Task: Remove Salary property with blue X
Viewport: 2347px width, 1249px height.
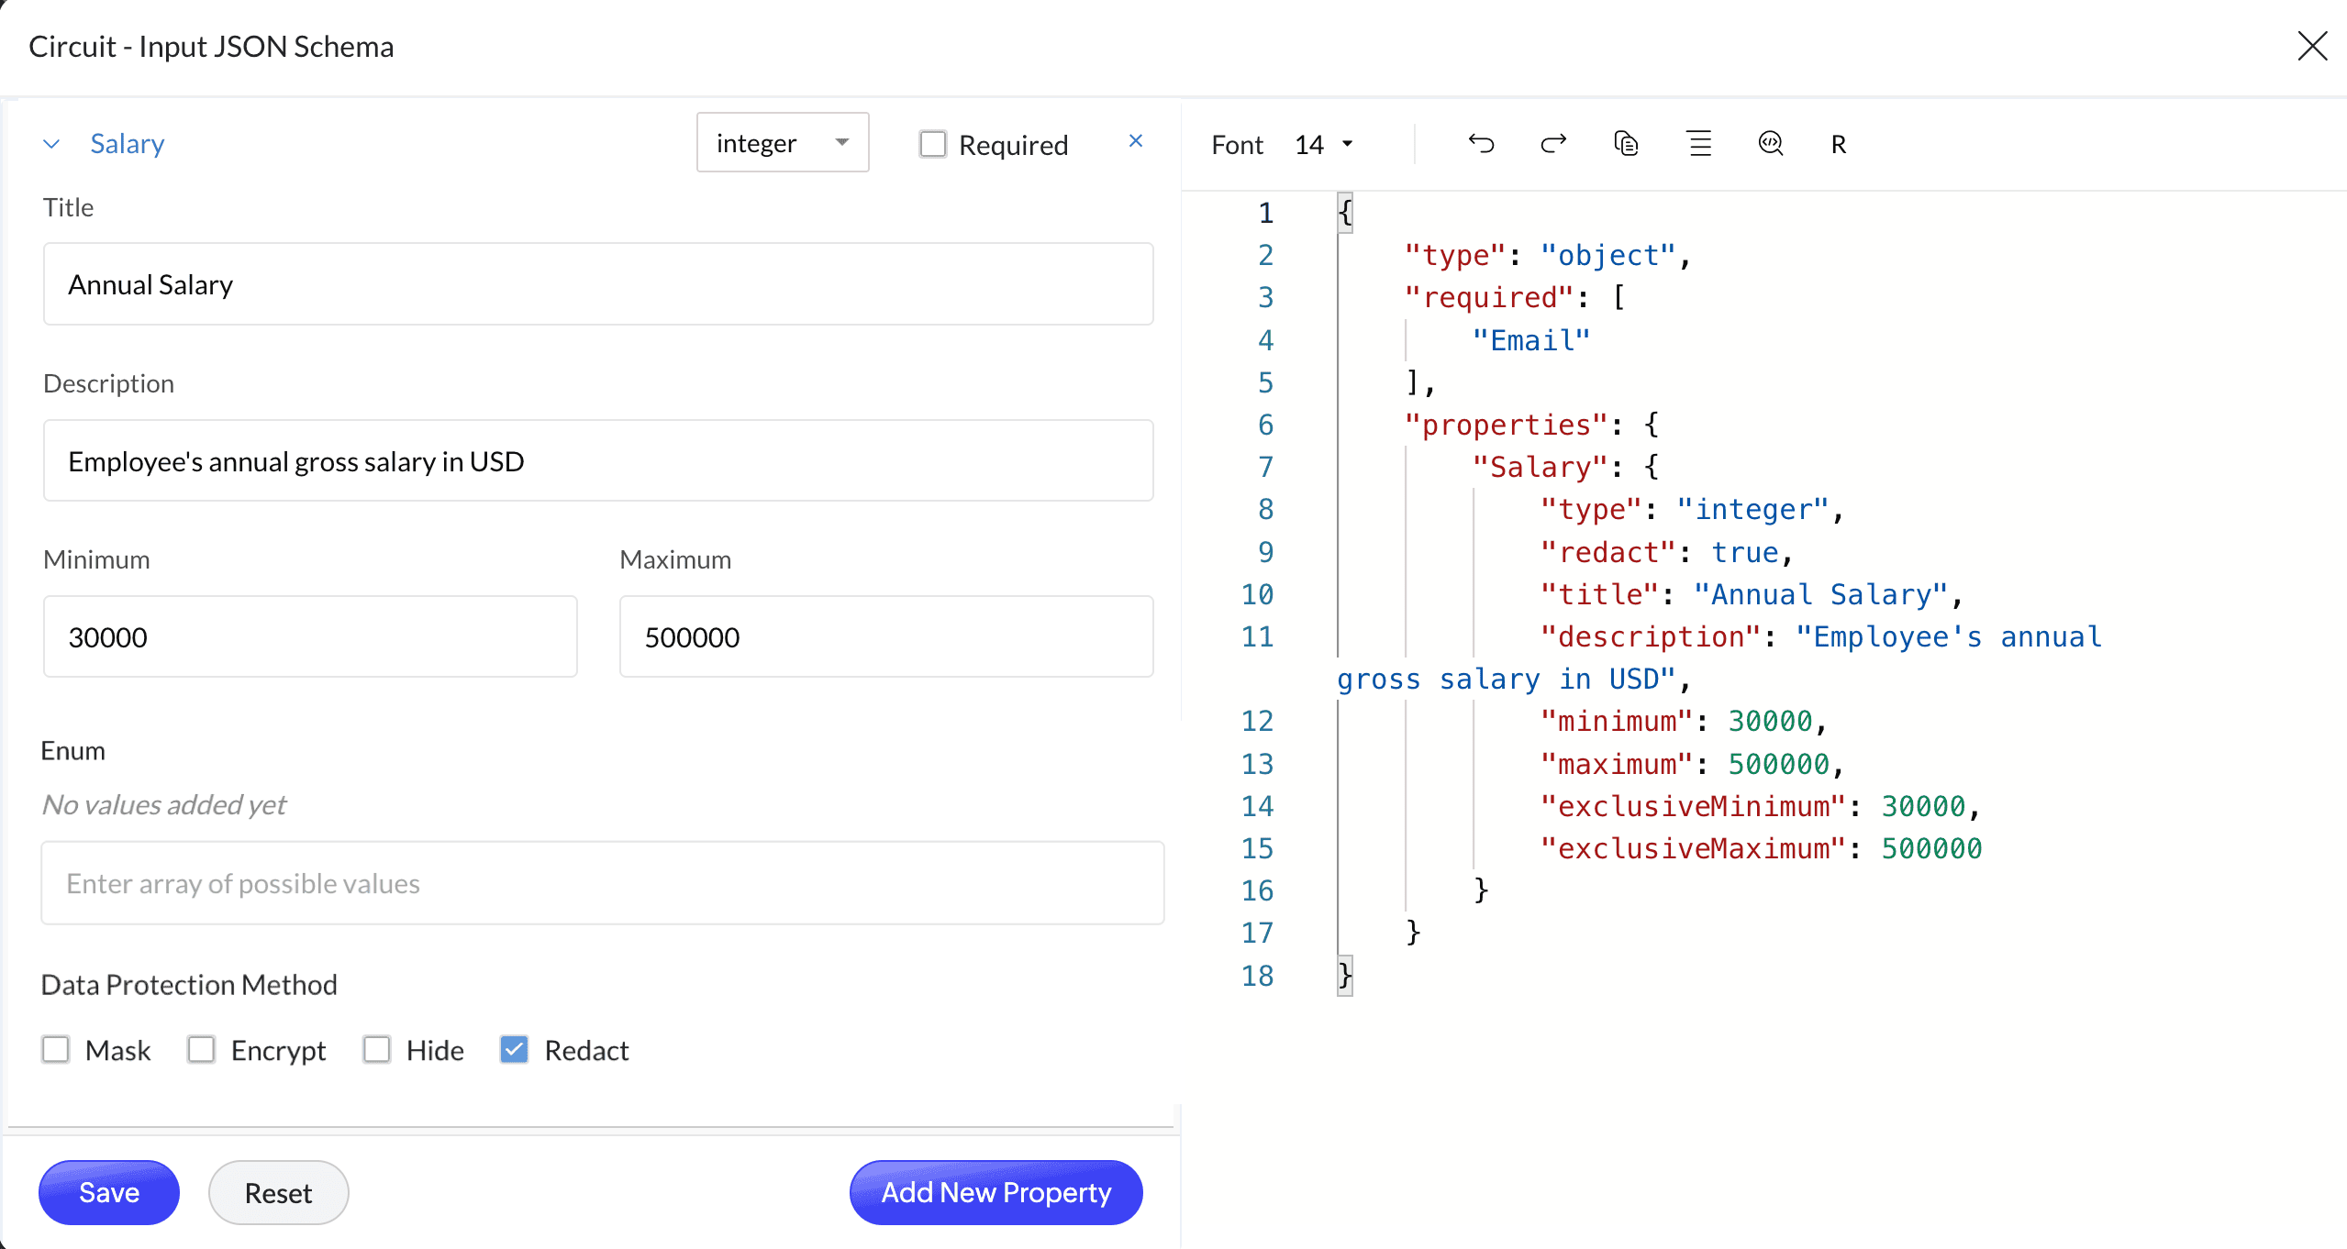Action: point(1136,141)
